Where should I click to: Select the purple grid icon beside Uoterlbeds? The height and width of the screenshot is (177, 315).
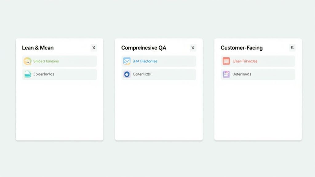coord(225,74)
